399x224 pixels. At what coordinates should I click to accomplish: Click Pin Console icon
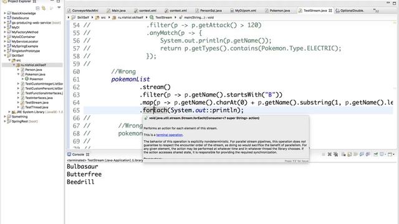[375, 154]
